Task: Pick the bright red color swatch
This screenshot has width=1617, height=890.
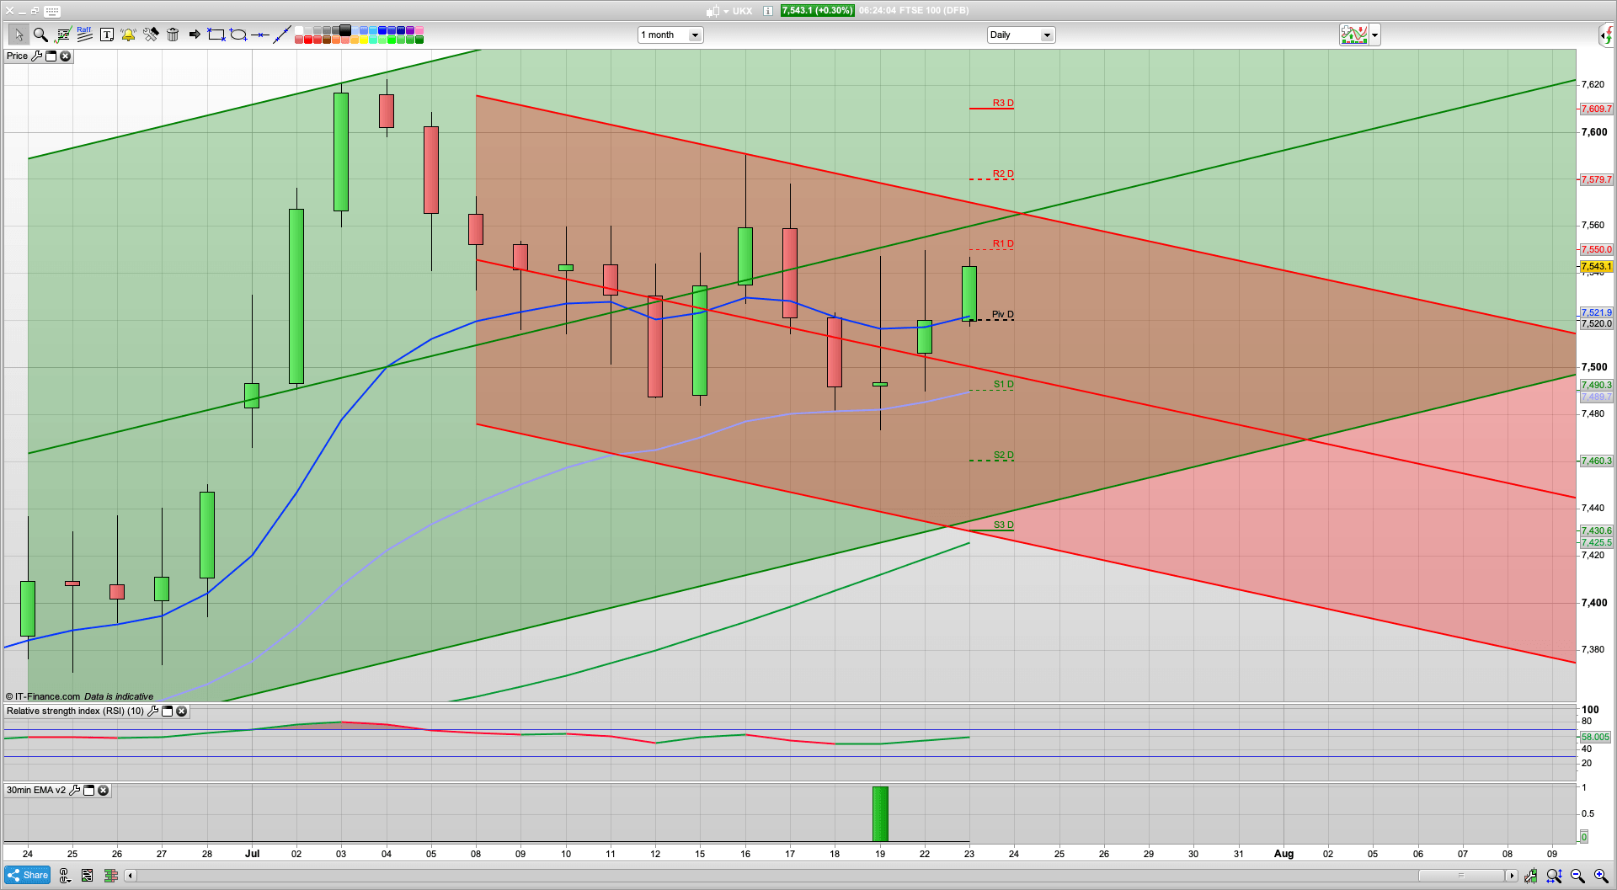Action: 308,40
